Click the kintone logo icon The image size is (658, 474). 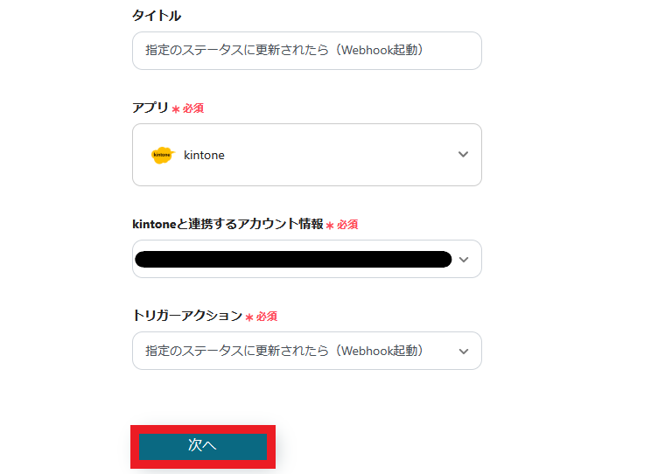162,155
